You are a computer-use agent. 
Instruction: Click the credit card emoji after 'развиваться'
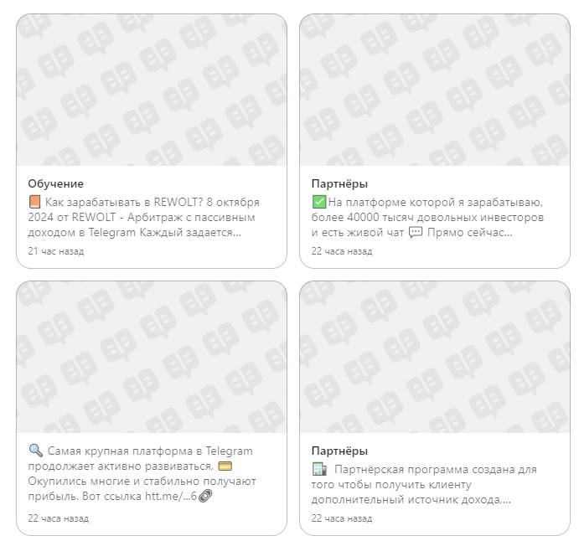click(x=224, y=466)
